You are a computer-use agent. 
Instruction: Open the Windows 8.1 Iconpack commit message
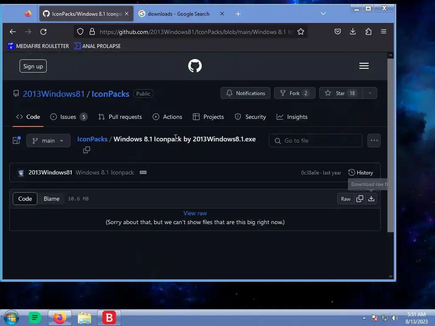tap(105, 172)
